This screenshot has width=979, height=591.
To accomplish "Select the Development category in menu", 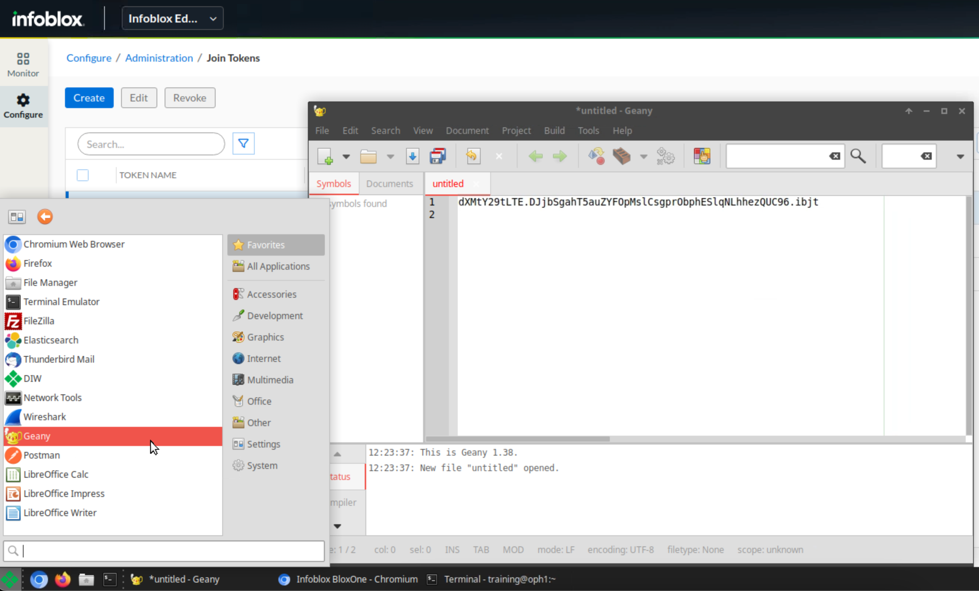I will click(x=275, y=316).
